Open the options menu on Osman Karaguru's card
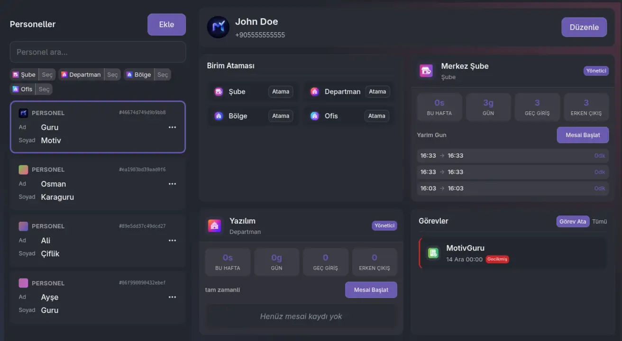This screenshot has height=341, width=622. [172, 183]
